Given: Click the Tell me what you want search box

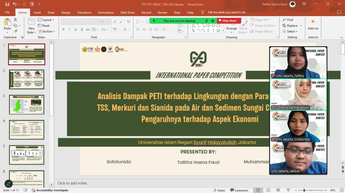Looking at the screenshot, I should [x=226, y=12].
